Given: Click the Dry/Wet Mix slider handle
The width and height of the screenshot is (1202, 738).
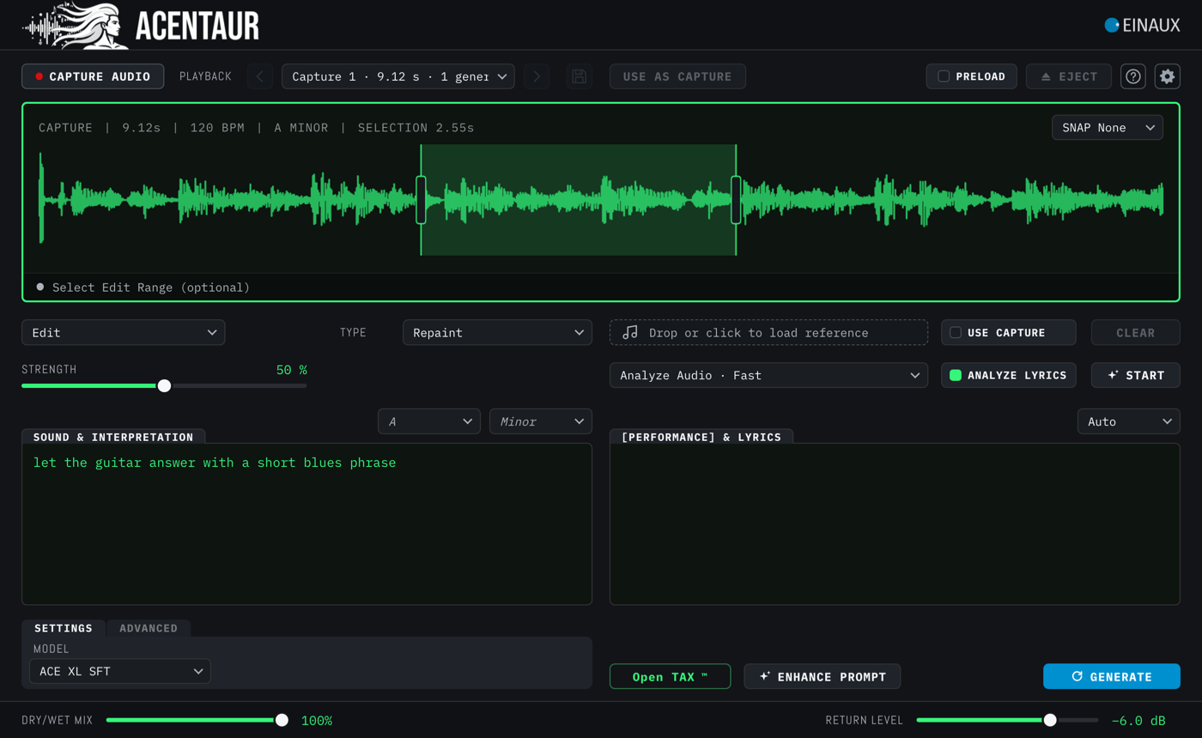Looking at the screenshot, I should (x=282, y=720).
